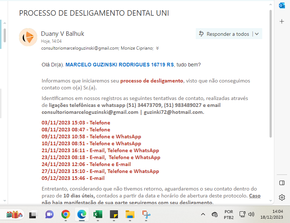This screenshot has height=223, width=290.
Task: Toggle the sidebar panel layout icon
Action: point(282,182)
